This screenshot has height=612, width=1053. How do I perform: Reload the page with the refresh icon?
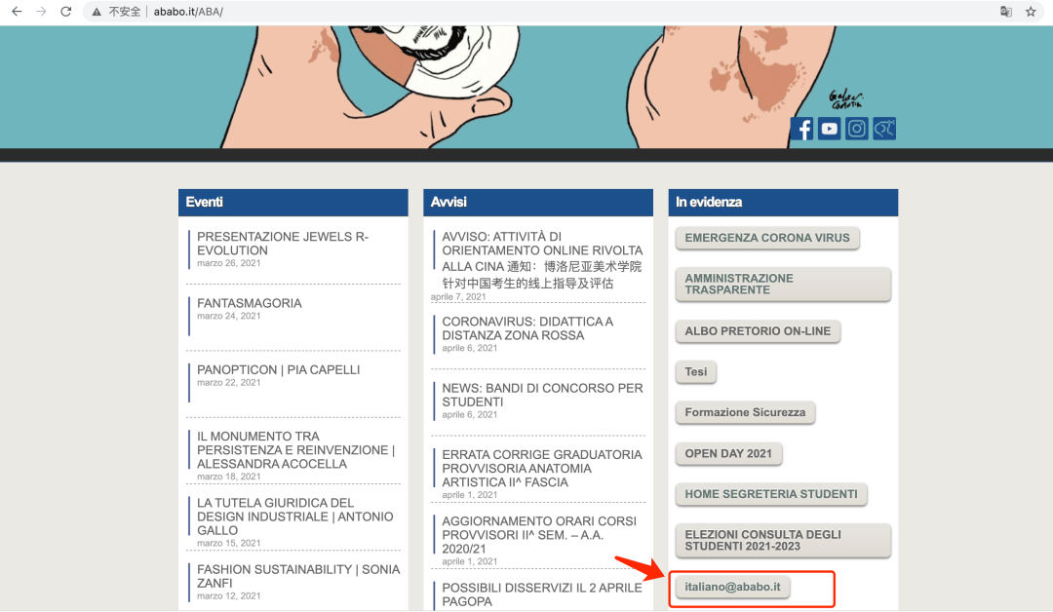pos(66,12)
